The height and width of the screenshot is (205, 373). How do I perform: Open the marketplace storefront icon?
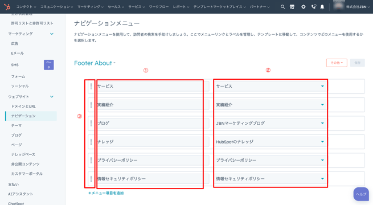point(292,7)
